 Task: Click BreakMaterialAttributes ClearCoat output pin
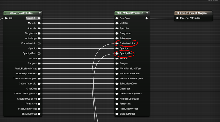(39, 89)
